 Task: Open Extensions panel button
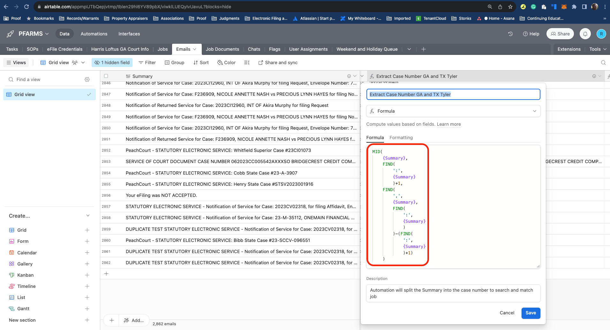click(569, 49)
